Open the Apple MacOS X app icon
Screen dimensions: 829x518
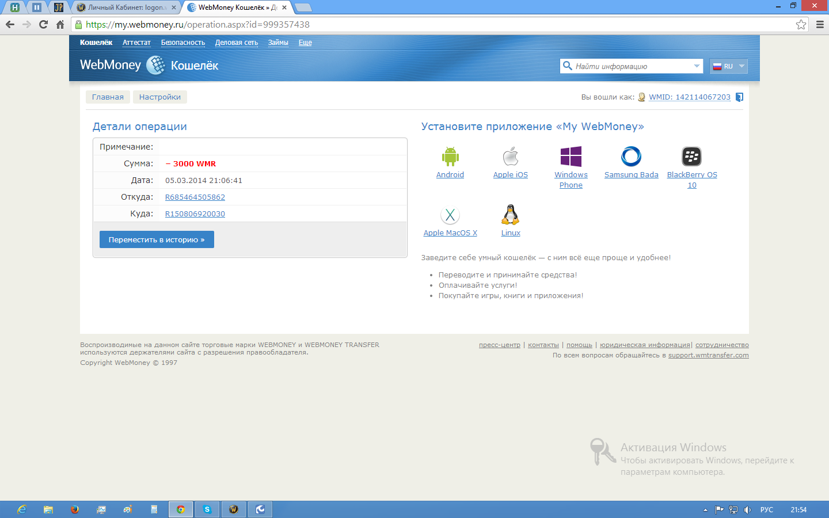450,215
